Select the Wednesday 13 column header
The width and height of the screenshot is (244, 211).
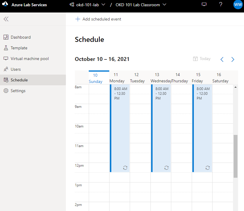tap(161, 78)
